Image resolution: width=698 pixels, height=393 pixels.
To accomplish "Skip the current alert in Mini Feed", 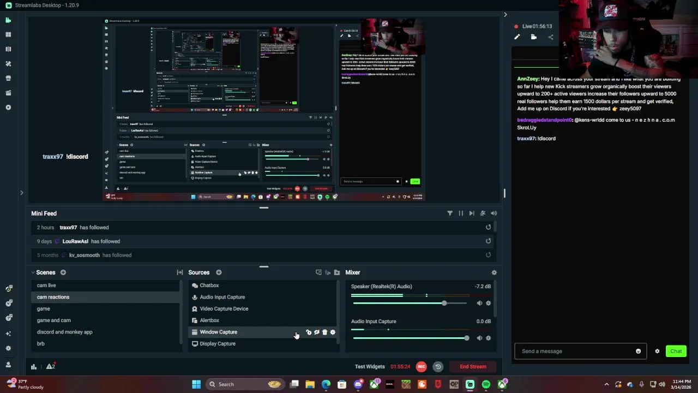I will pyautogui.click(x=472, y=213).
